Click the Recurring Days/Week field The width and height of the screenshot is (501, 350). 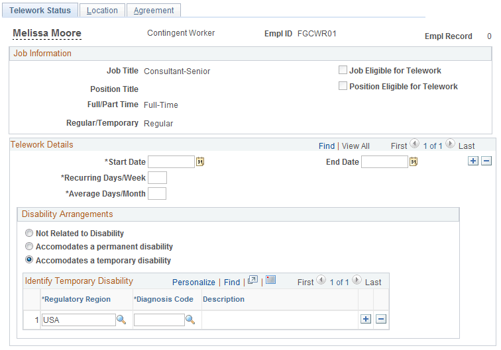click(158, 177)
